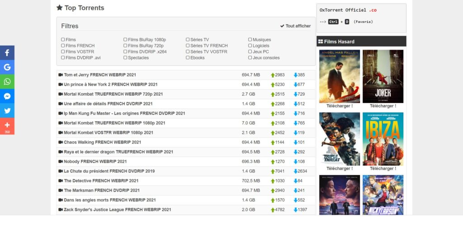Click green seeders arrow in Nobody row
The height and width of the screenshot is (227, 463).
pyautogui.click(x=273, y=162)
